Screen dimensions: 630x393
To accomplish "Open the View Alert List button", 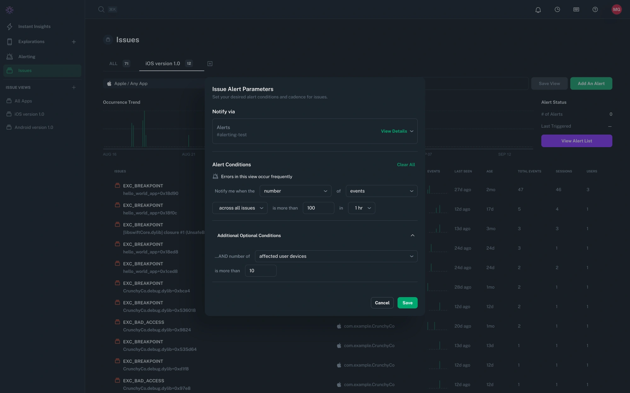I will (x=576, y=141).
